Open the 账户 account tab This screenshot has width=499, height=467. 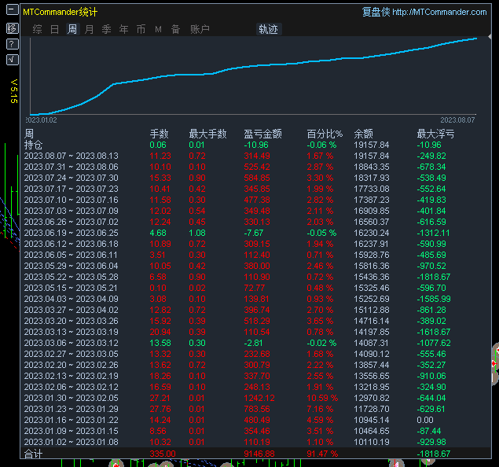[x=200, y=29]
